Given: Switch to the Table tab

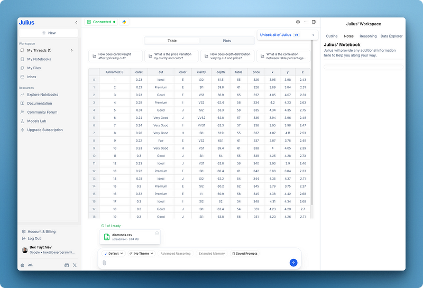Looking at the screenshot, I should (x=172, y=41).
